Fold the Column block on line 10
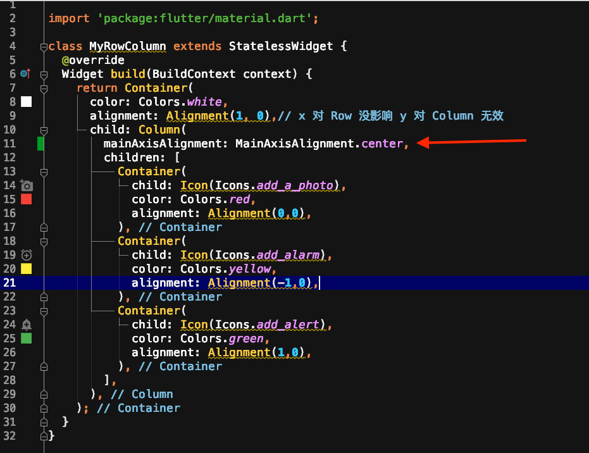This screenshot has height=453, width=589. [x=44, y=130]
